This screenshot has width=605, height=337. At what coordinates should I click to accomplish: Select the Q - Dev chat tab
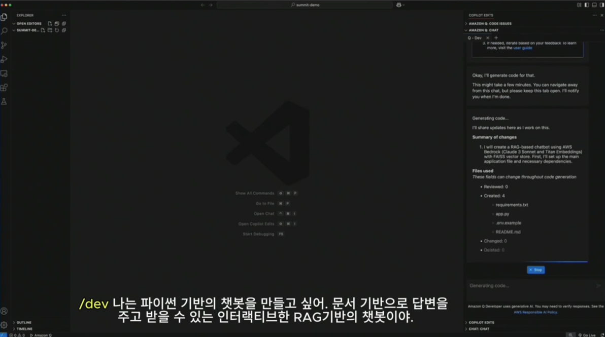pos(475,38)
